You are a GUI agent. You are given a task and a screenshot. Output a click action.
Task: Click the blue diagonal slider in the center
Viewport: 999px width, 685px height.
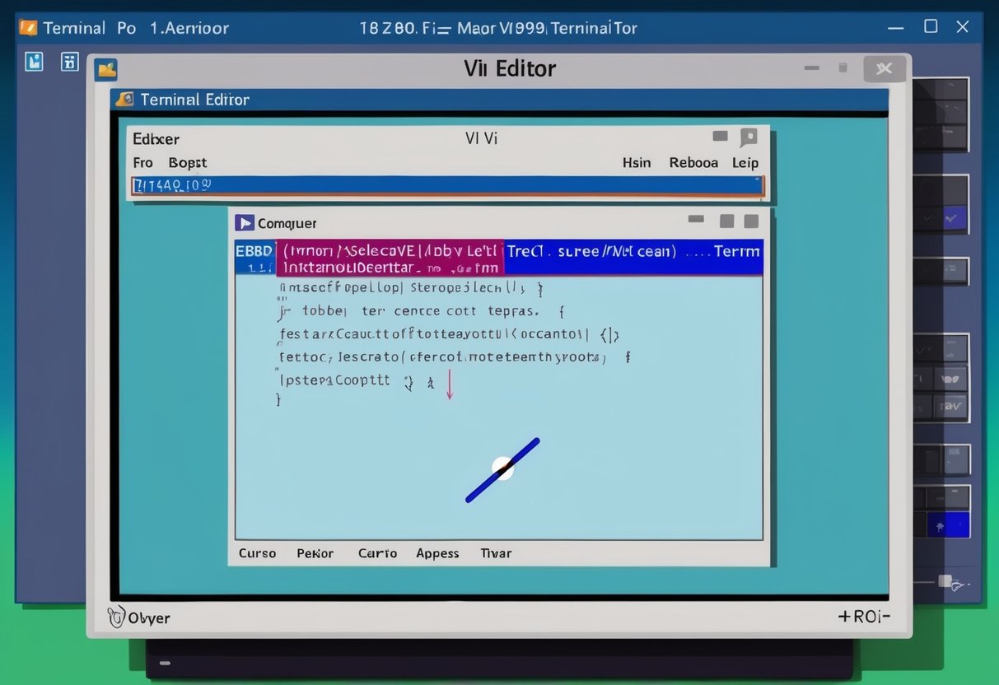pyautogui.click(x=502, y=468)
